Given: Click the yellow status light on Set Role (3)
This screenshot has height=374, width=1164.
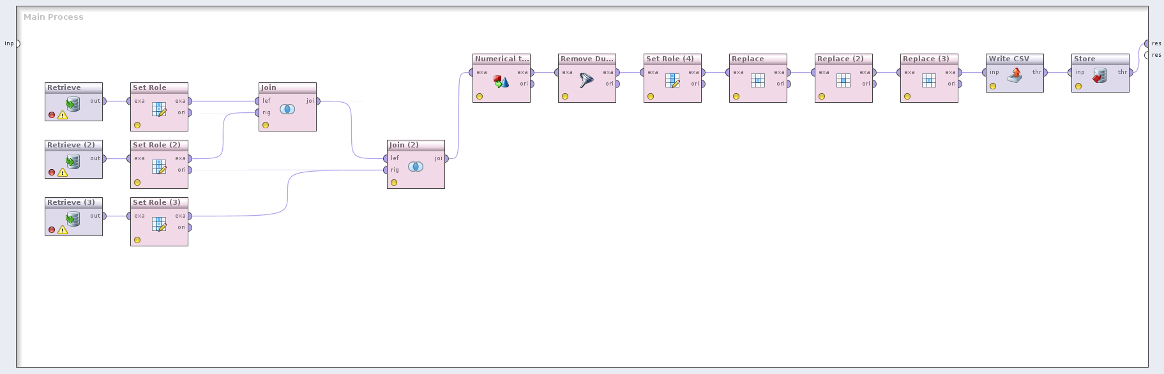Looking at the screenshot, I should click(137, 240).
